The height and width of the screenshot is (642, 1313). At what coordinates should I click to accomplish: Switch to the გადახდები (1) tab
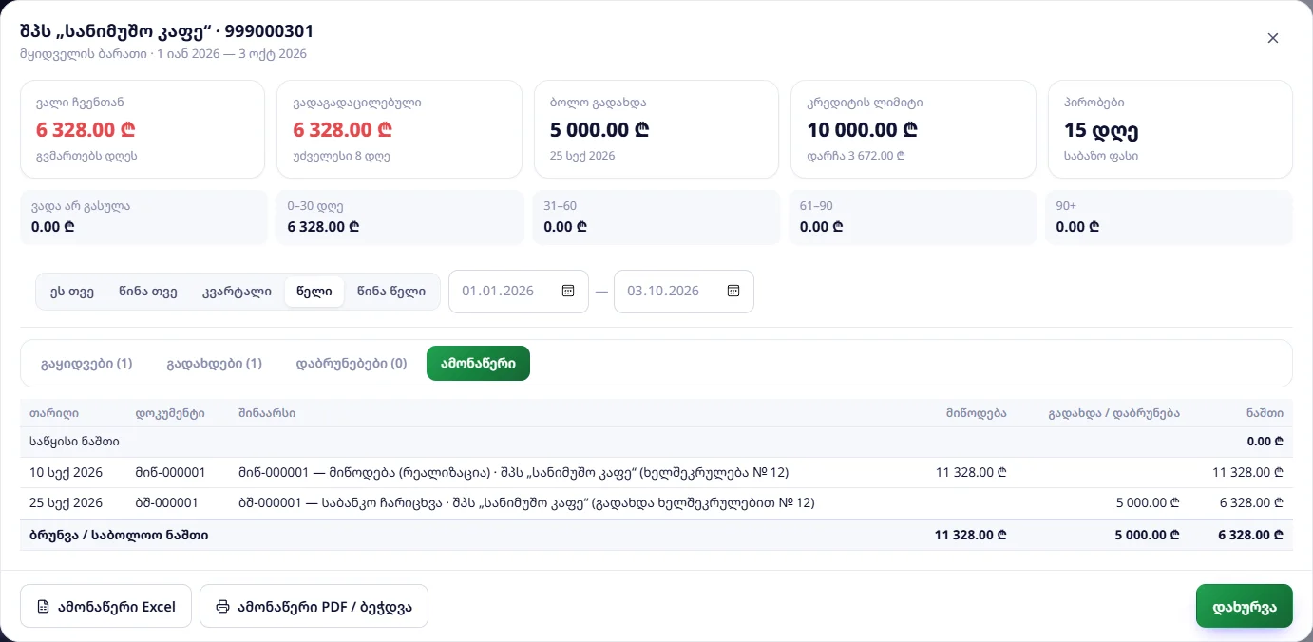214,363
